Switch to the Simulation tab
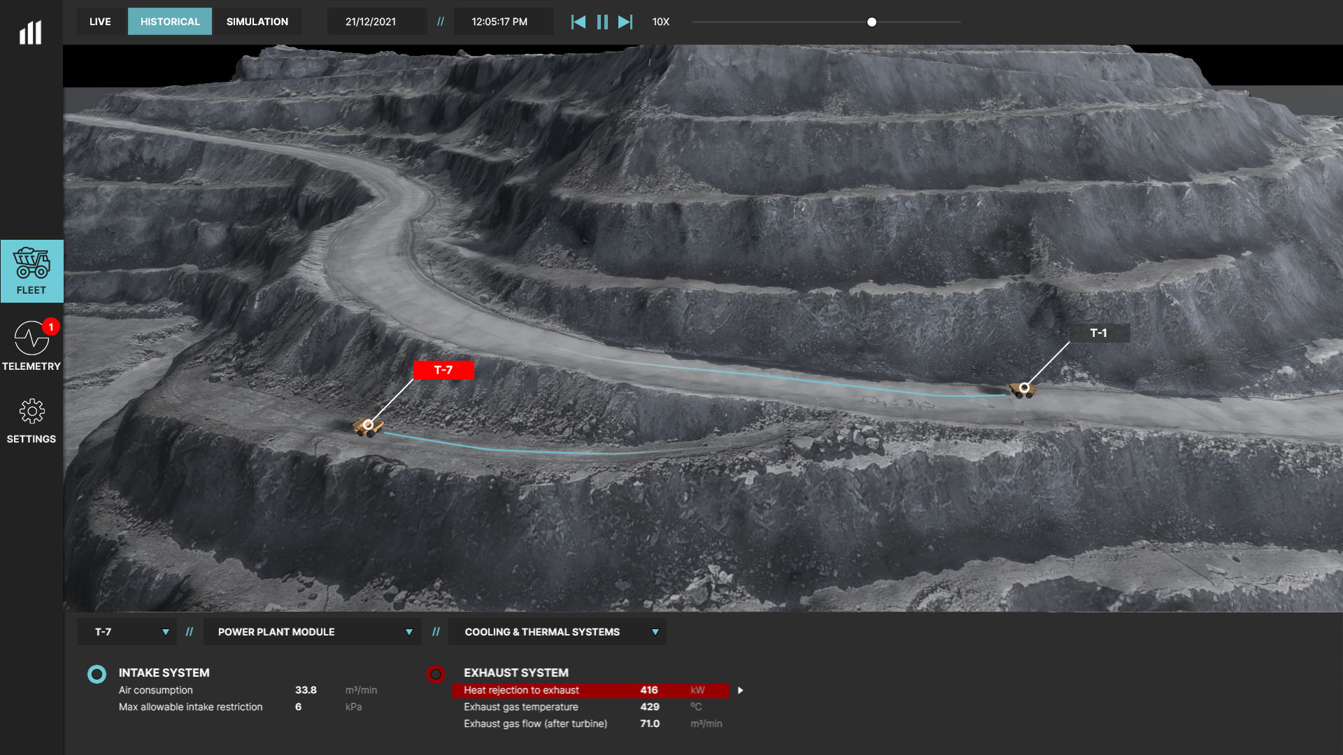The width and height of the screenshot is (1343, 755). [x=257, y=22]
